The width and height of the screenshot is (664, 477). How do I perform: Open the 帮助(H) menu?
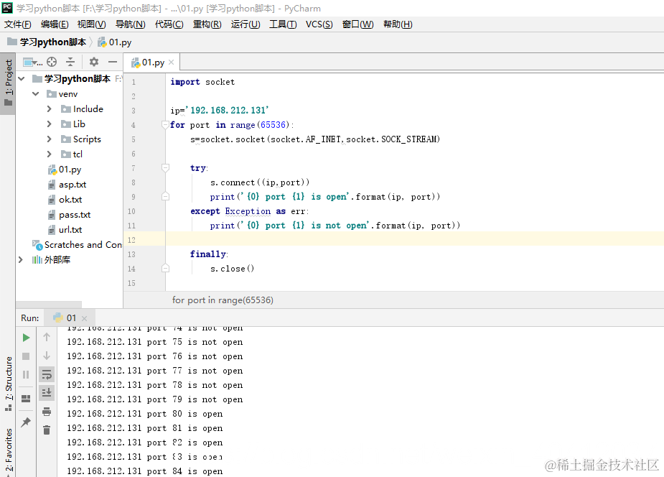coord(398,24)
